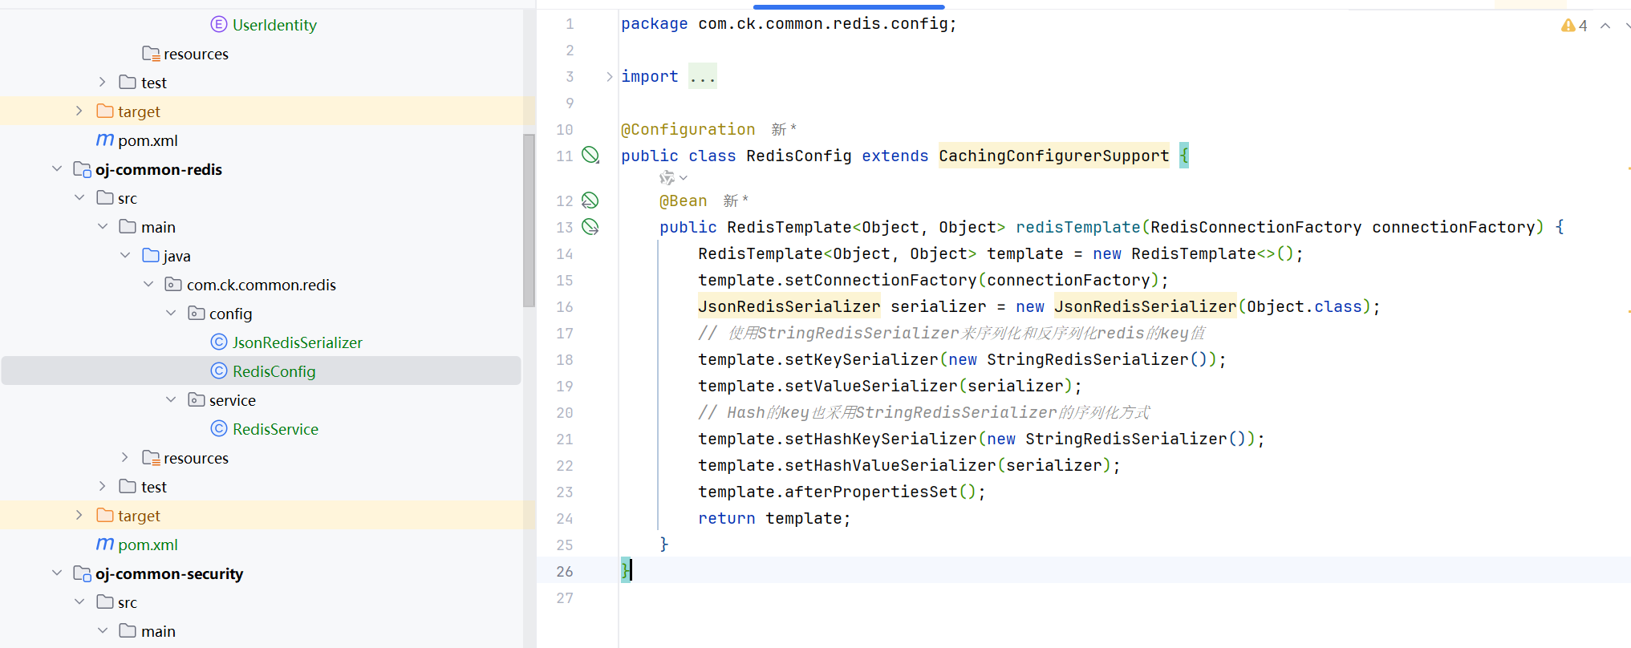Collapse the oj-common-security module
Viewport: 1631px width, 648px height.
click(x=56, y=573)
